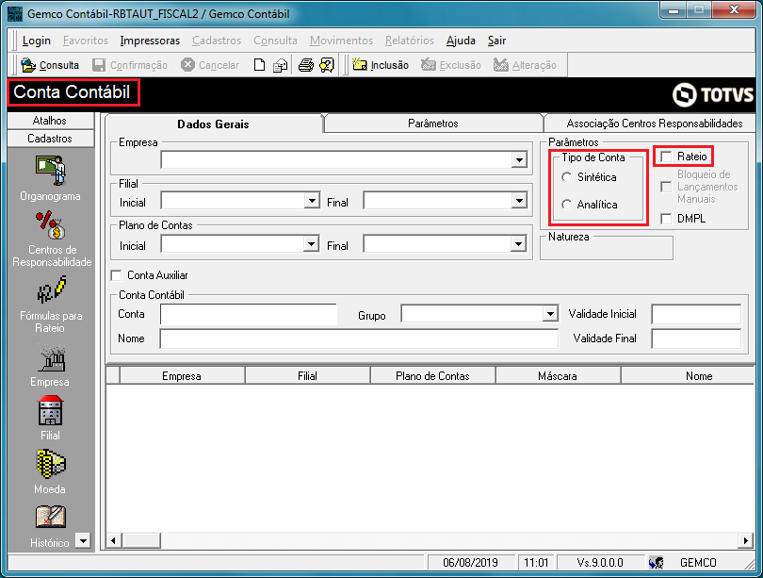Click the Vs.9.0.0.0 version text
763x578 pixels.
pyautogui.click(x=600, y=562)
